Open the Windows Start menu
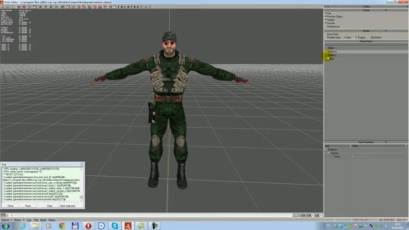This screenshot has height=230, width=409. [x=6, y=226]
